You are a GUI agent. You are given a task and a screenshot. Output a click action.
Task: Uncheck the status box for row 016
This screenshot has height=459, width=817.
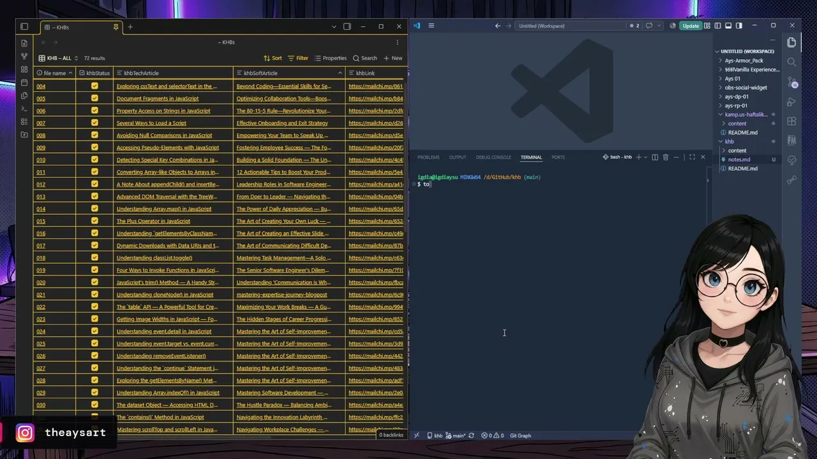point(94,233)
